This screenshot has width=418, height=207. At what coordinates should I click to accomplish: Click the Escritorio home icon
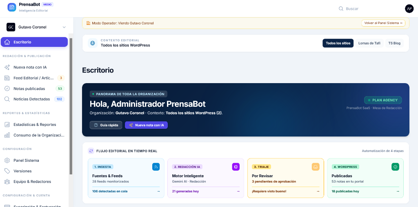click(x=7, y=42)
